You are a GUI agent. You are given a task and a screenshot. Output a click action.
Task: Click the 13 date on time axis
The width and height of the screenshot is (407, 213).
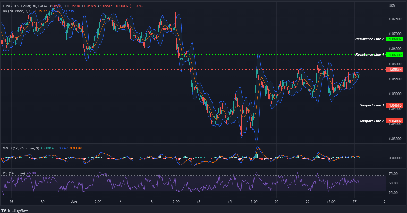[x=198, y=202]
